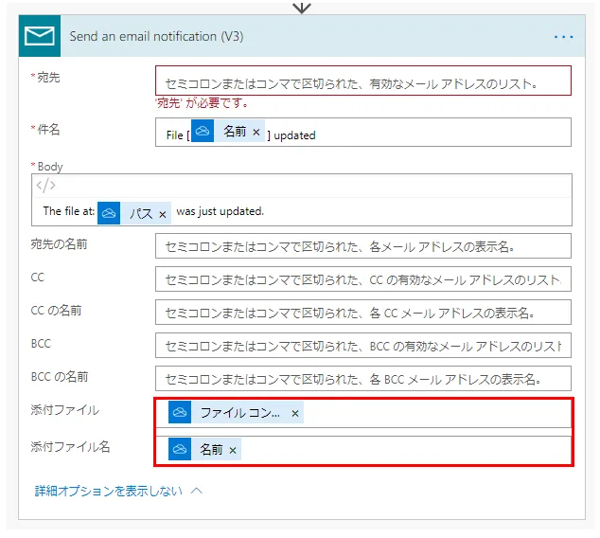Remove the パス token from Body
Image resolution: width=600 pixels, height=538 pixels.
[162, 214]
